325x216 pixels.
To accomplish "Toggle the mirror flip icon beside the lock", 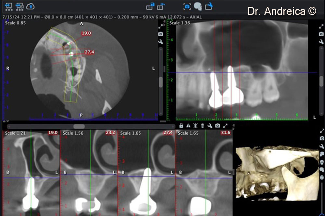I will tap(188, 126).
